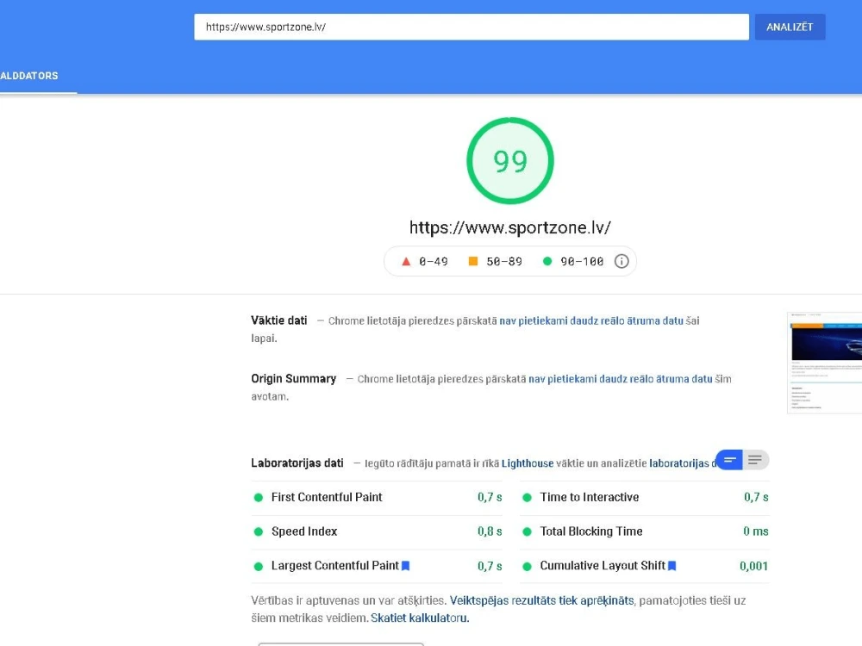Viewport: 862px width, 646px height.
Task: Click the 0,001 Cumulative Layout Shift value
Action: tap(753, 566)
